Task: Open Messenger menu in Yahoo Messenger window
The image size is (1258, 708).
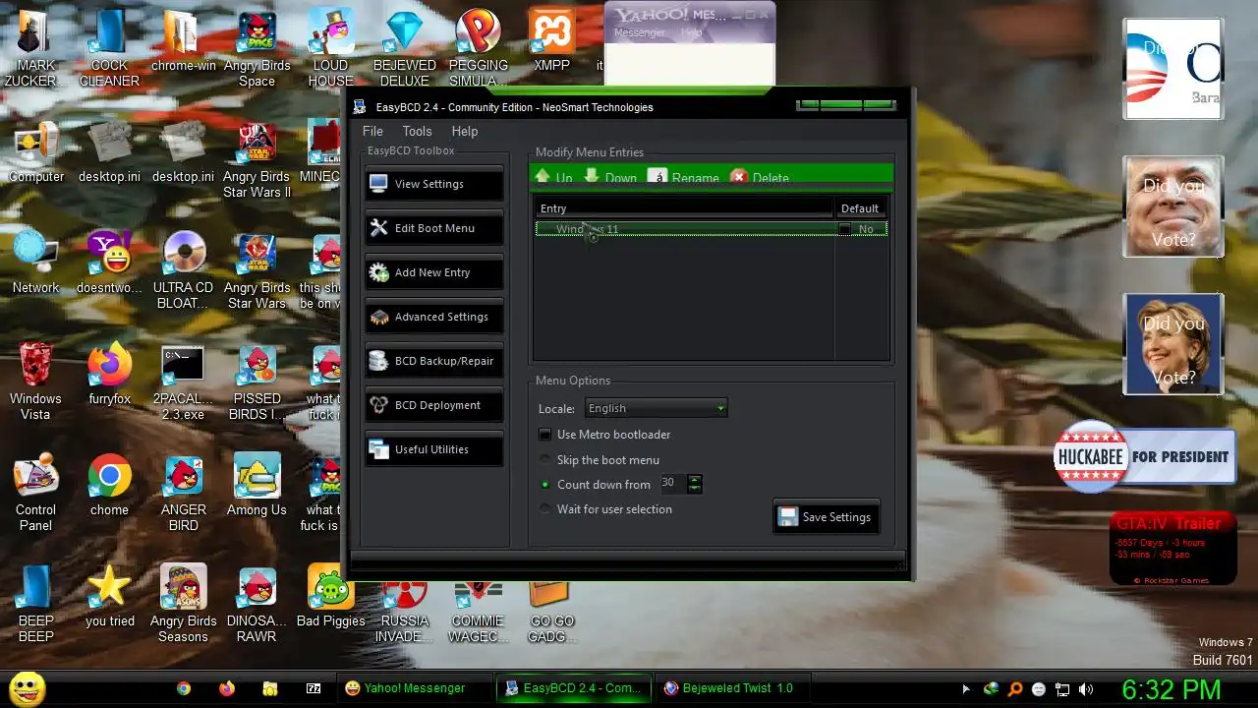Action: (x=639, y=32)
